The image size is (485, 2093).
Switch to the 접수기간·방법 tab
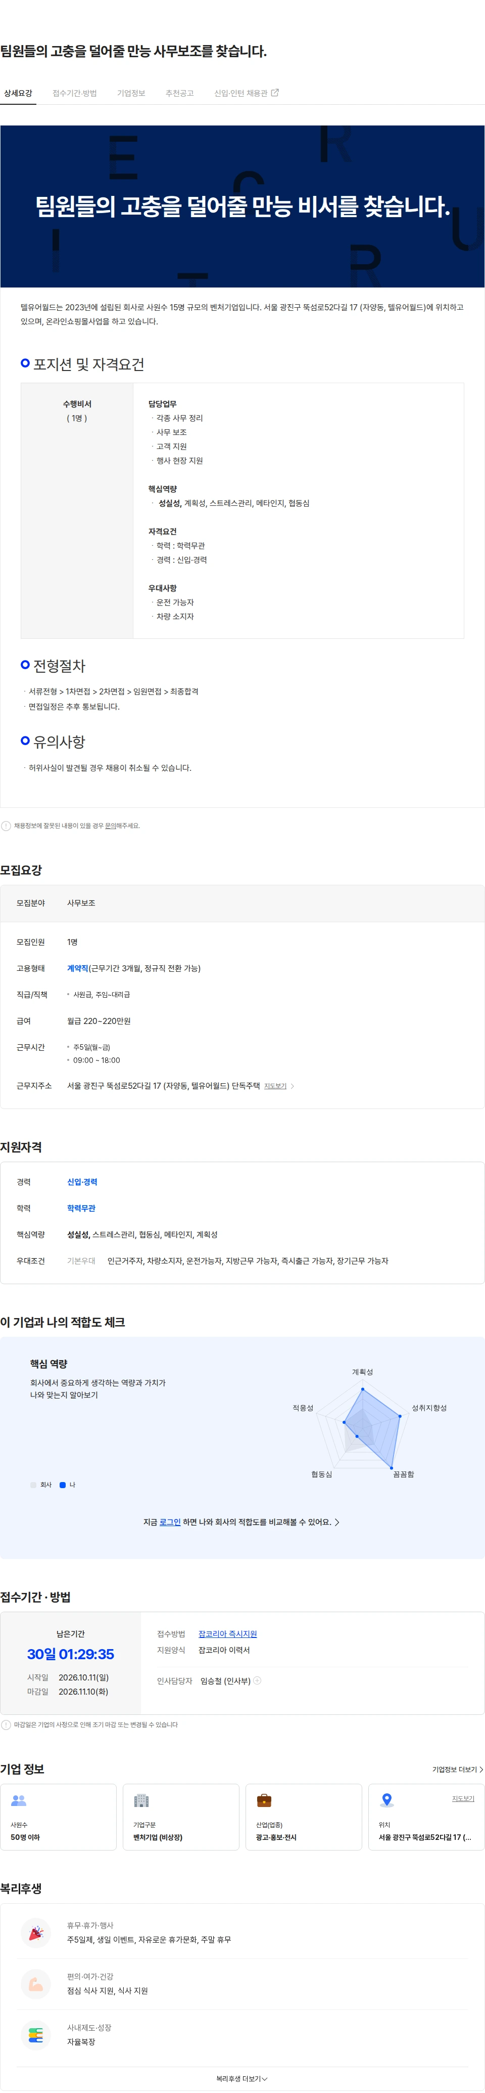pyautogui.click(x=75, y=94)
